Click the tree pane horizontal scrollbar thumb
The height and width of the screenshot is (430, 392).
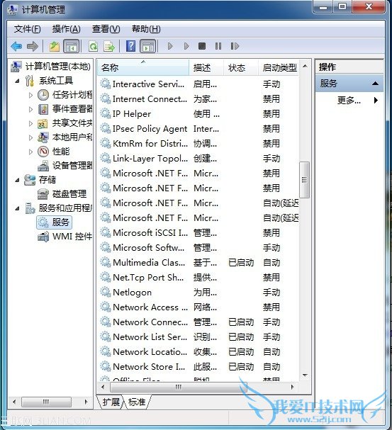coord(46,402)
